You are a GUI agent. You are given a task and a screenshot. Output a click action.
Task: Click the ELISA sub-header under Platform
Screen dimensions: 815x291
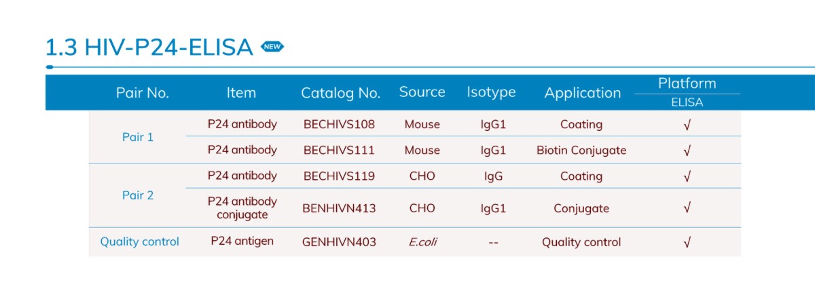687,103
